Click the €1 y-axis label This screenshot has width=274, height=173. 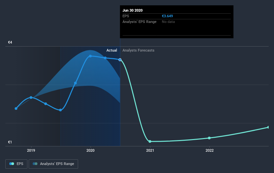(x=10, y=142)
